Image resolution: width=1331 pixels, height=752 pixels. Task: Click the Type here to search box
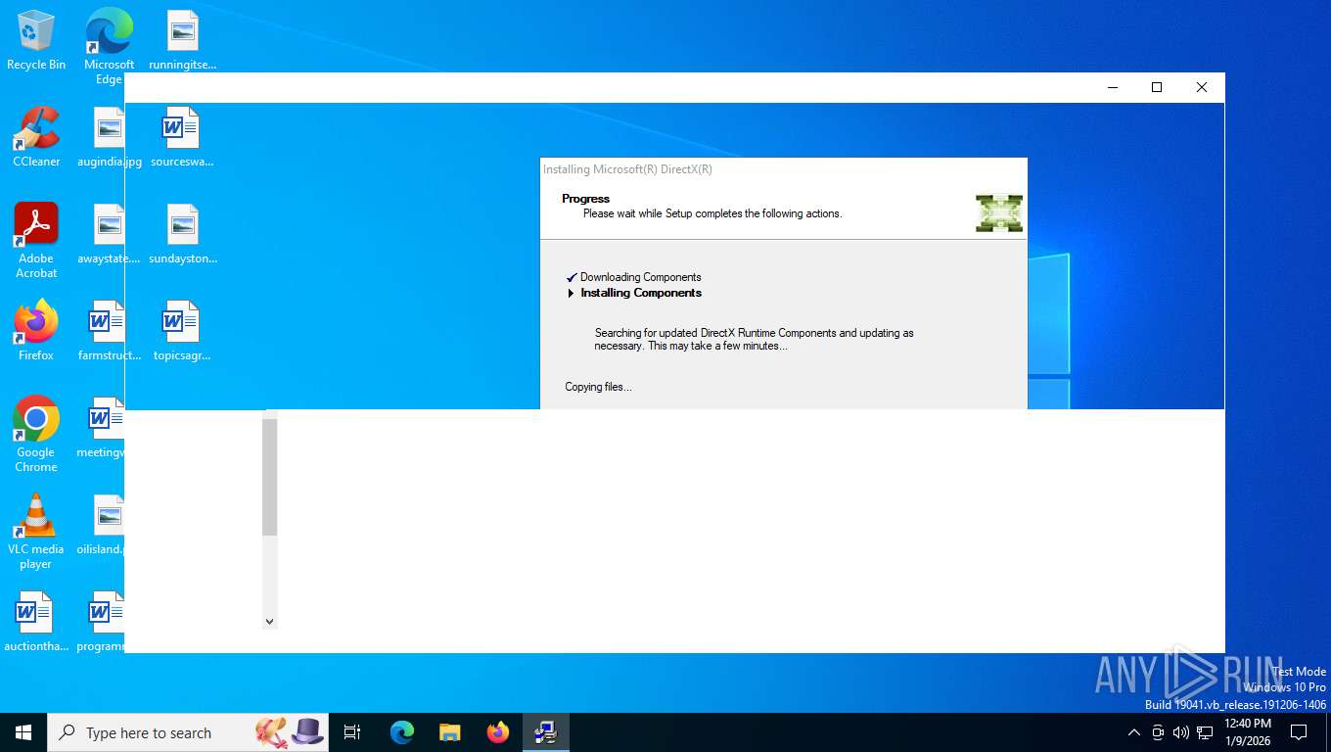(188, 732)
